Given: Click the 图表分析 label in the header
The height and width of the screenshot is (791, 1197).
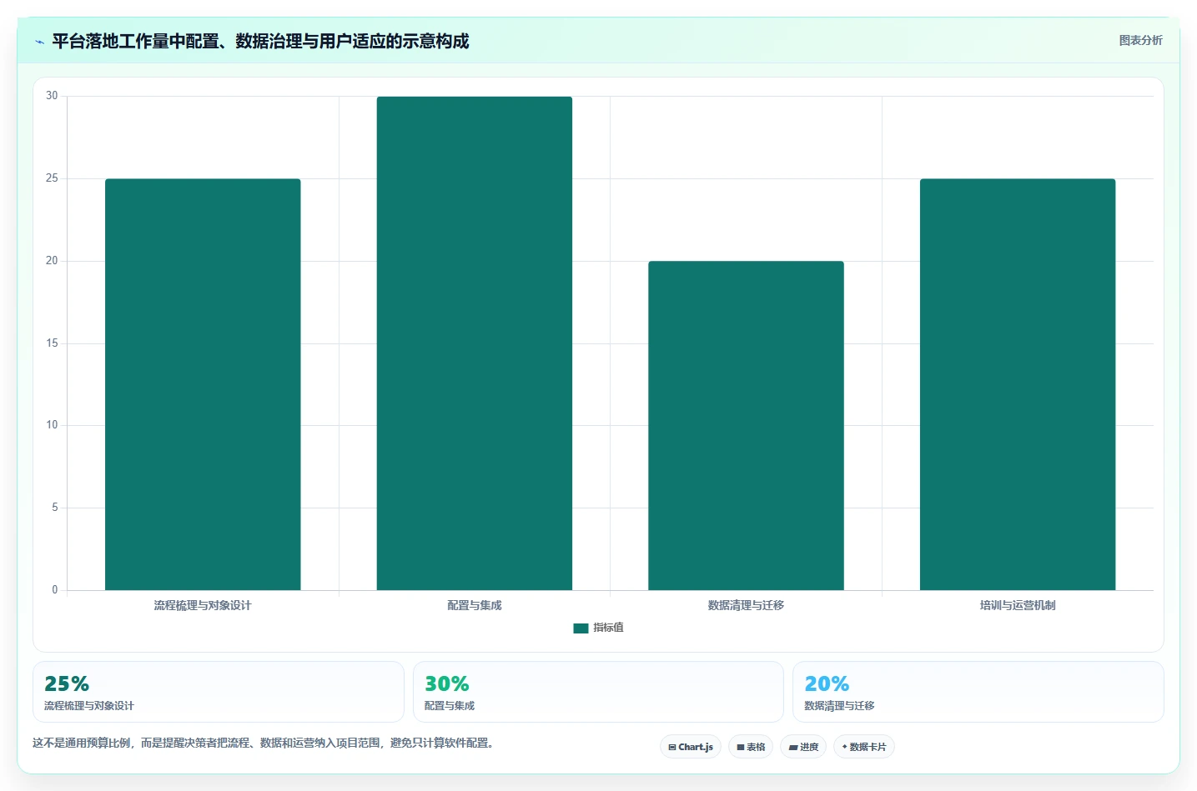Looking at the screenshot, I should 1140,40.
